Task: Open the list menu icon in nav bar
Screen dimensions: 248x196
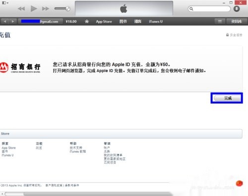Action: [220, 21]
